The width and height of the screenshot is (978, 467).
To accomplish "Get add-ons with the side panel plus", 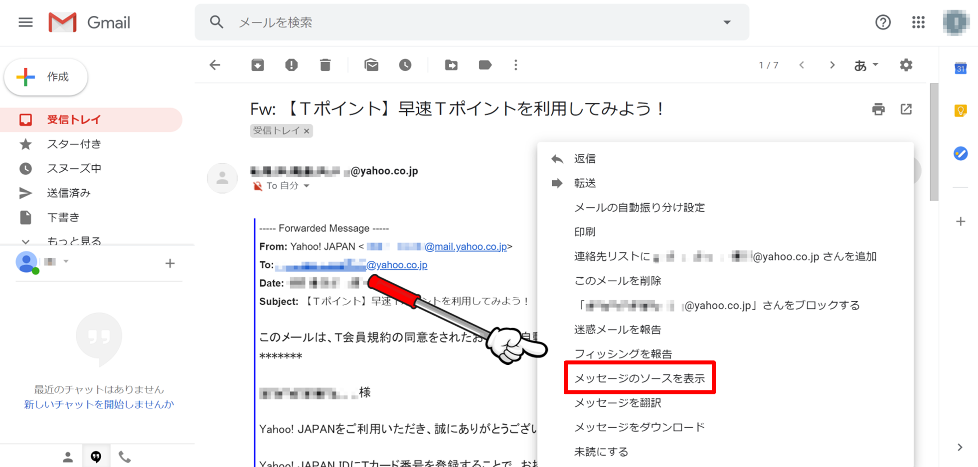I will [961, 222].
